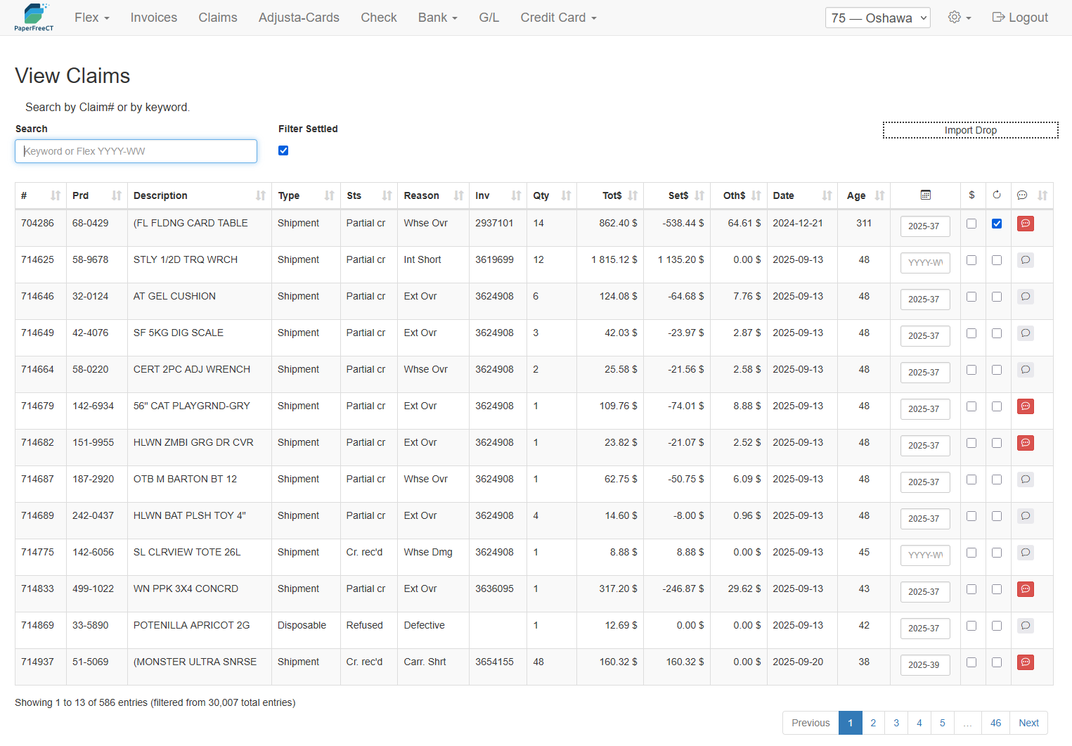Focus the keyword search input field
The width and height of the screenshot is (1072, 746).
[136, 151]
